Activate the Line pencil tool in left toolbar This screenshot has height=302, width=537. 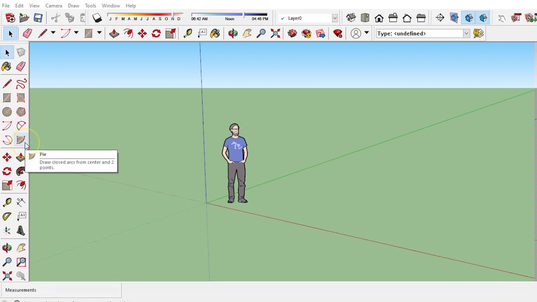pos(7,84)
